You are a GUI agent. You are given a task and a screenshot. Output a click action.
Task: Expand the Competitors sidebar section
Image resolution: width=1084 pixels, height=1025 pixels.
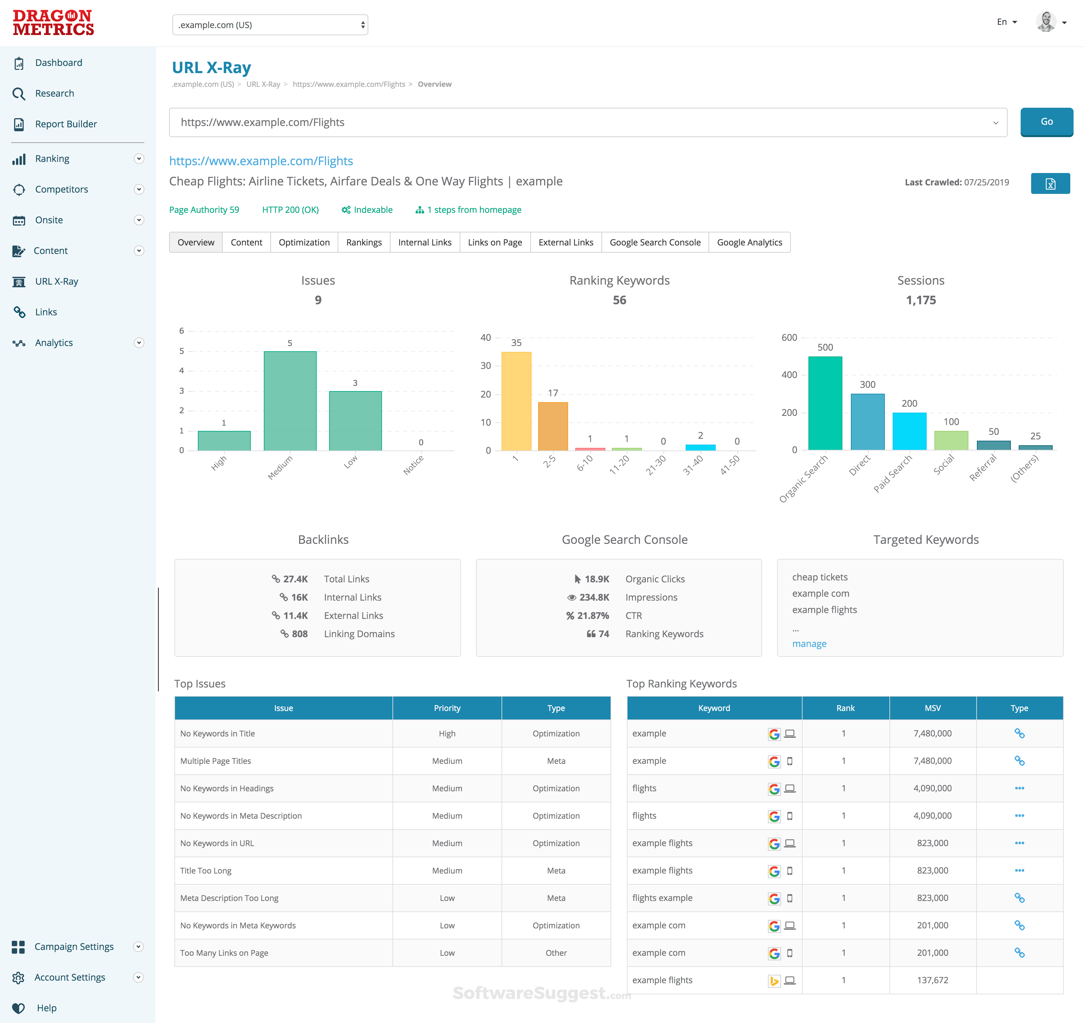(x=139, y=190)
